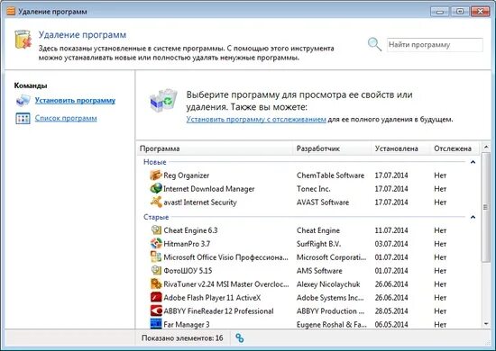Open the Список программ link
496x351 pixels.
point(66,118)
